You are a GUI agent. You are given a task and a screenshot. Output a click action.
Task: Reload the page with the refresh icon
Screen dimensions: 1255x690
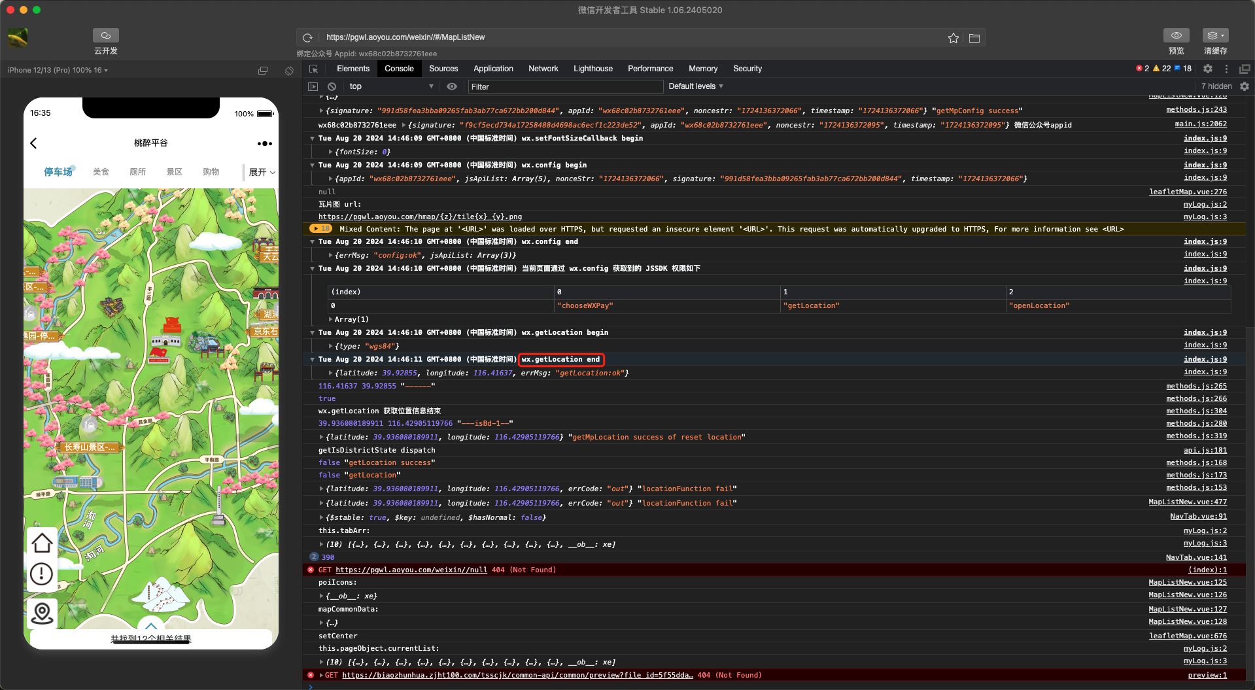pos(307,38)
